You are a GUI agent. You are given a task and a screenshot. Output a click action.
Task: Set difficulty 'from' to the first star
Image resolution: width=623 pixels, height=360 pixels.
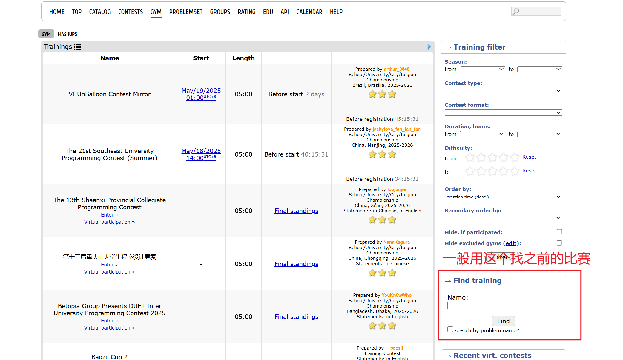tap(470, 157)
